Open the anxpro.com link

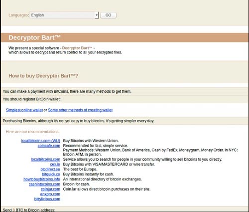(x=50, y=194)
